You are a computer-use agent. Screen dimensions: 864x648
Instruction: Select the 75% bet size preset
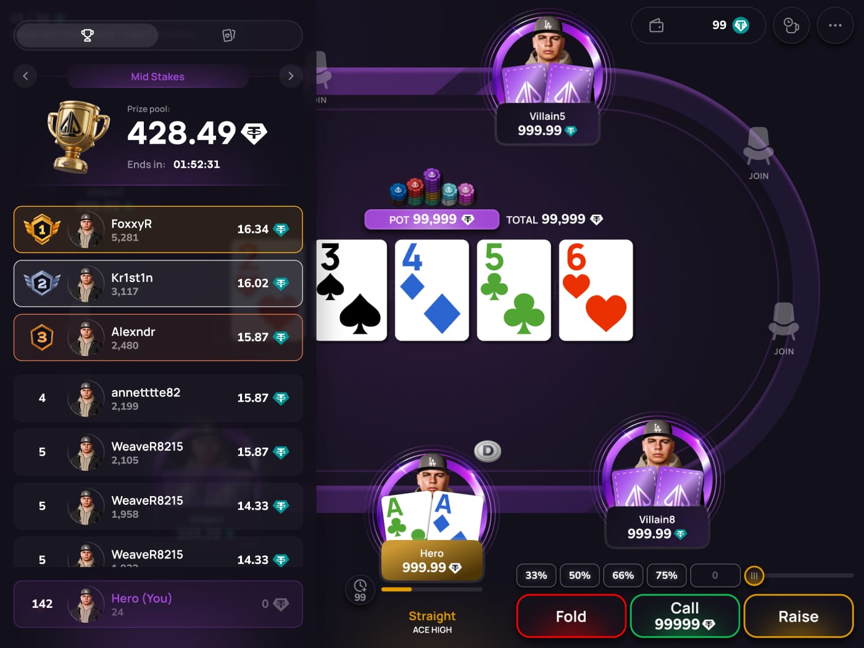(667, 575)
